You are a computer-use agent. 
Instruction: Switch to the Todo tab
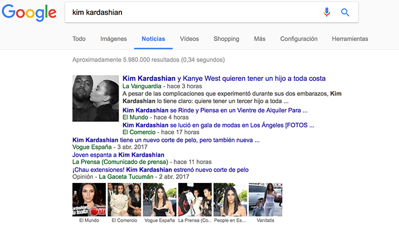[x=79, y=39]
